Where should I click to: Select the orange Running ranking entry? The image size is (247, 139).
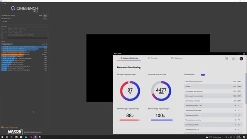pyautogui.click(x=24, y=54)
